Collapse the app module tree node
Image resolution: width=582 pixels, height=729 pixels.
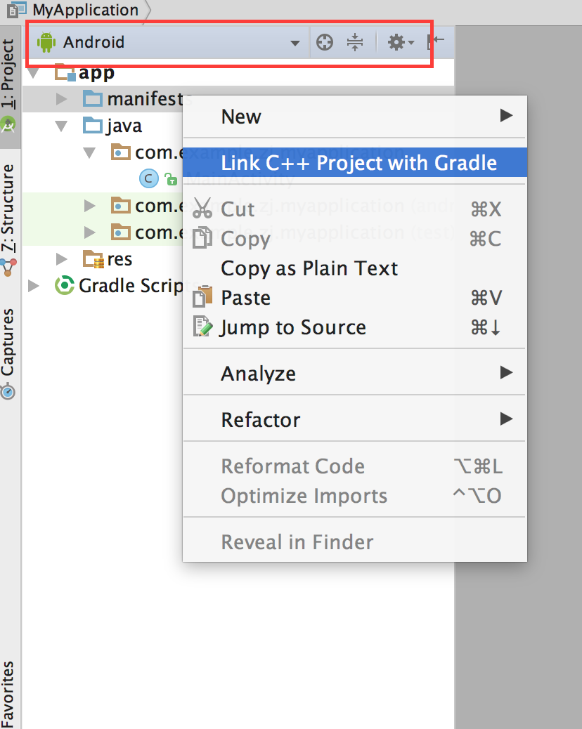[x=34, y=73]
